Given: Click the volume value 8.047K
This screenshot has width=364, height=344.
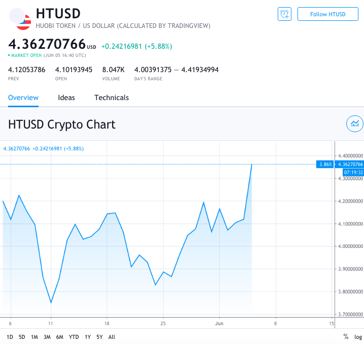Looking at the screenshot, I should pos(113,70).
